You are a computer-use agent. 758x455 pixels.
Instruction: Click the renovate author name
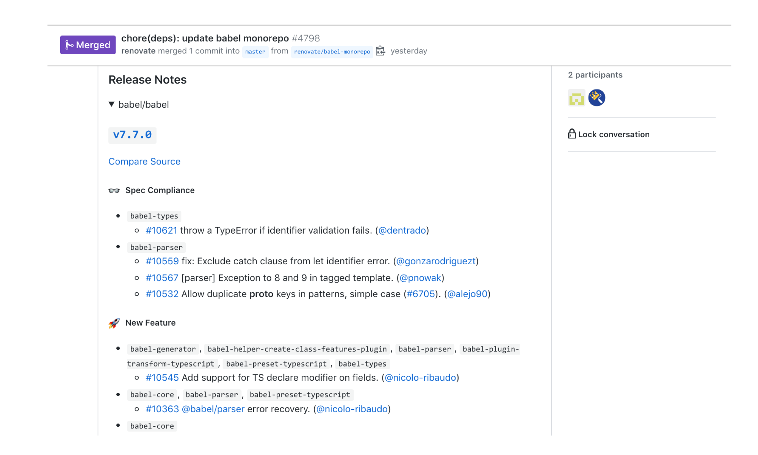tap(138, 51)
